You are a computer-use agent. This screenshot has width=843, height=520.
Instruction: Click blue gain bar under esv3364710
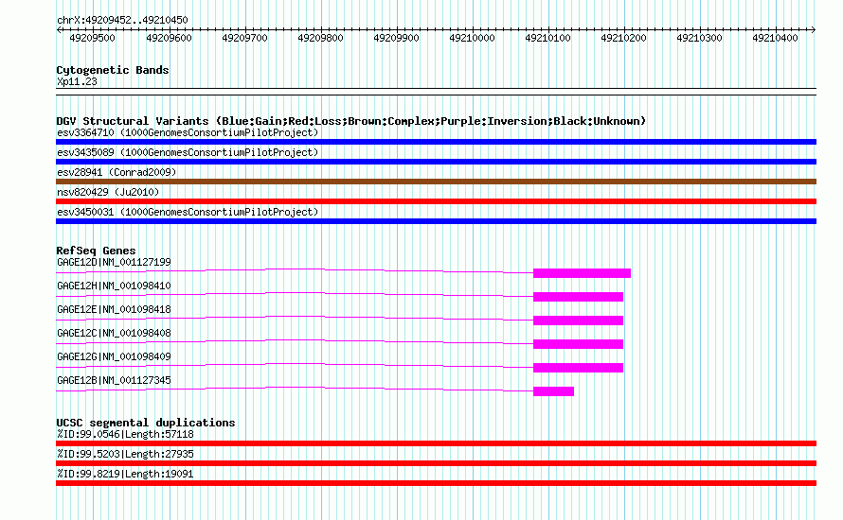click(x=436, y=142)
